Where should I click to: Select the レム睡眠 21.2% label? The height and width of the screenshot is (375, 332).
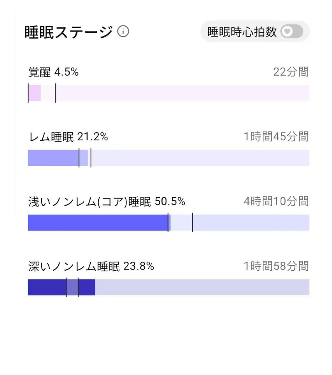pos(68,137)
